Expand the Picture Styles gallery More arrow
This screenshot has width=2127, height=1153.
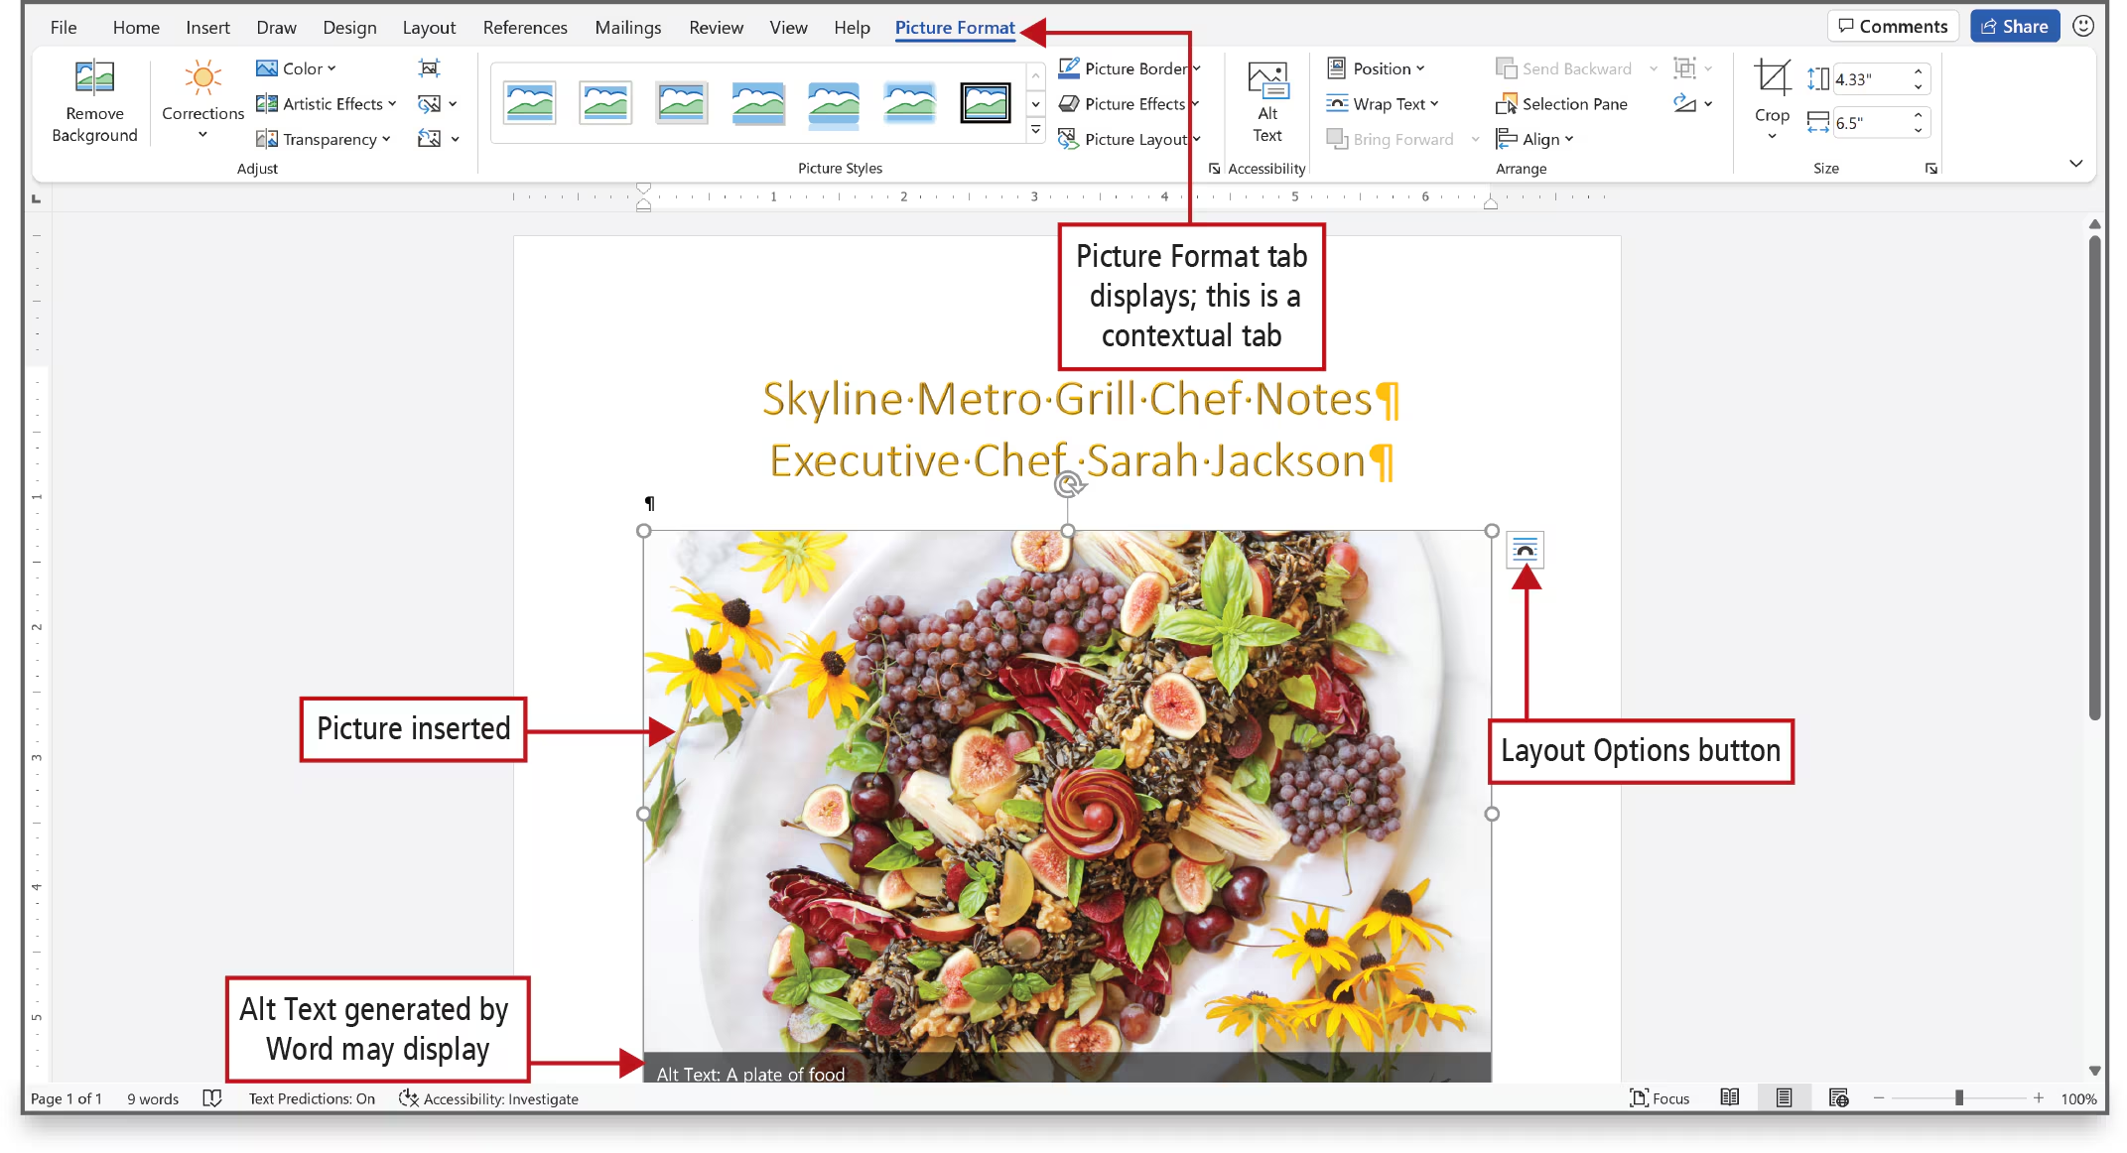coord(1035,130)
